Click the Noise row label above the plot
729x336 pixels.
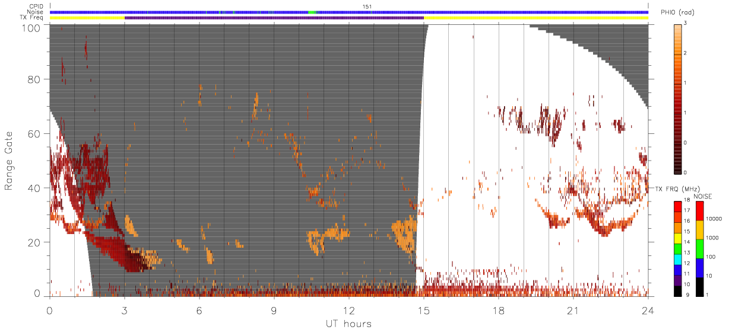(36, 12)
